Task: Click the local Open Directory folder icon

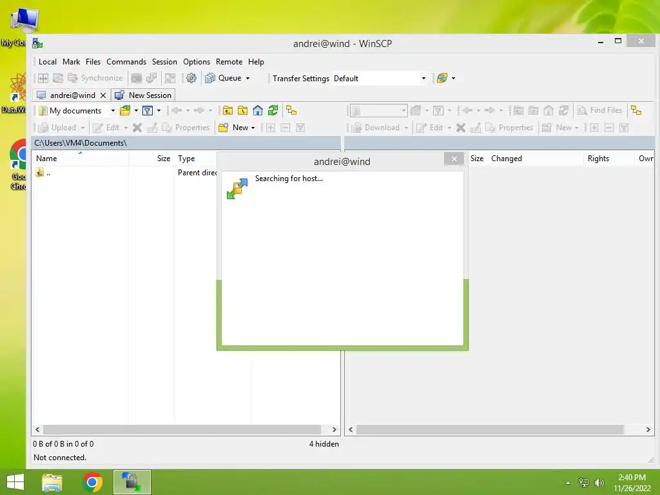Action: tap(125, 111)
